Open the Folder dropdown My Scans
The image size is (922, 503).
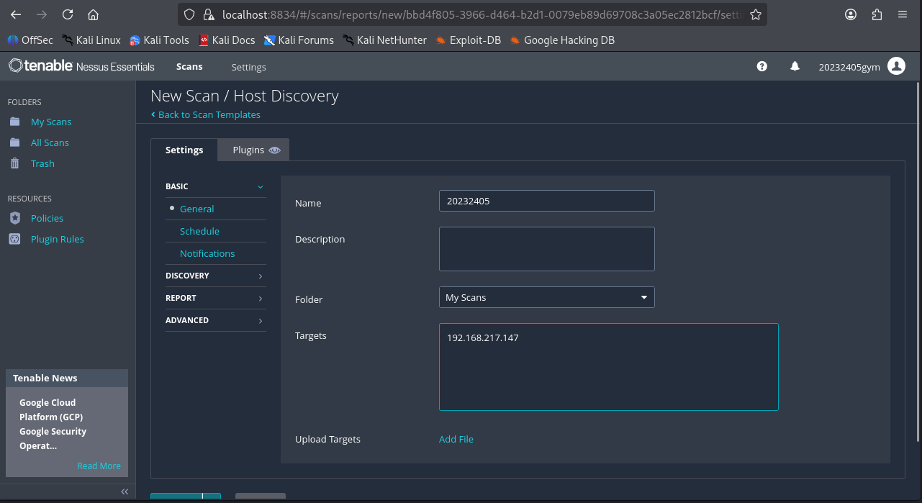(x=547, y=297)
